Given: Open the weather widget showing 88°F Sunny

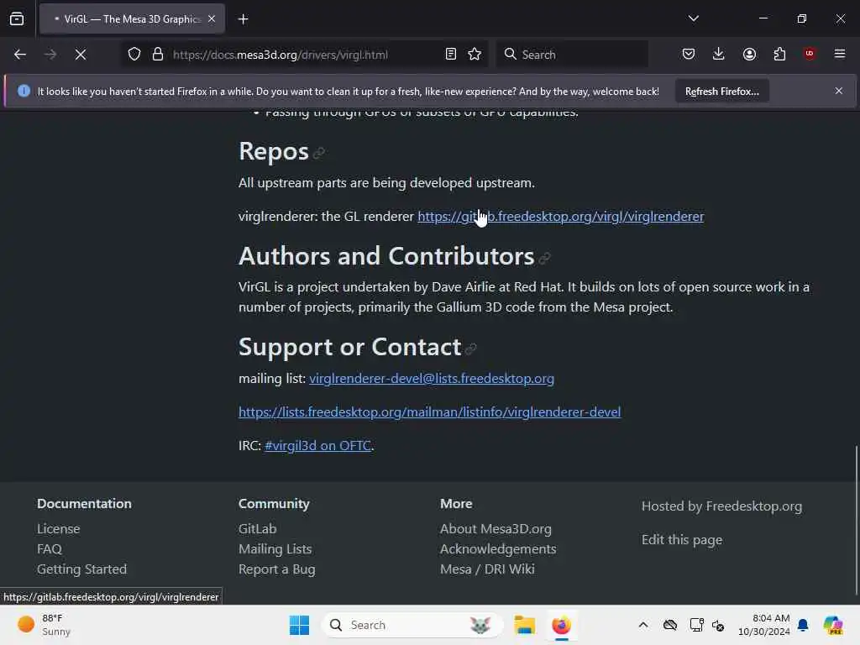Looking at the screenshot, I should [x=45, y=625].
